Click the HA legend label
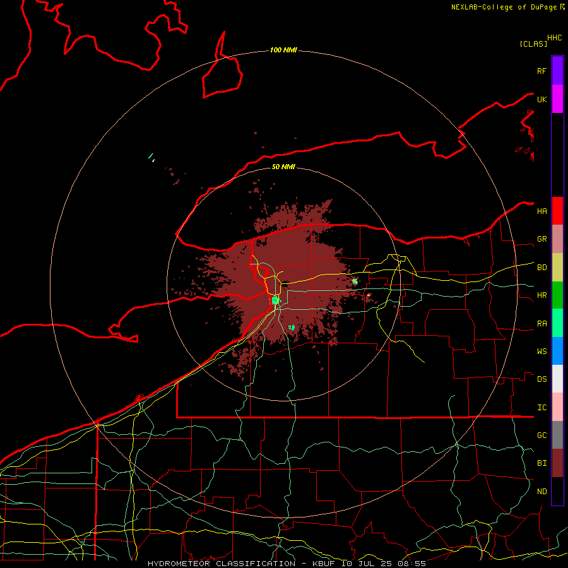 (x=542, y=211)
